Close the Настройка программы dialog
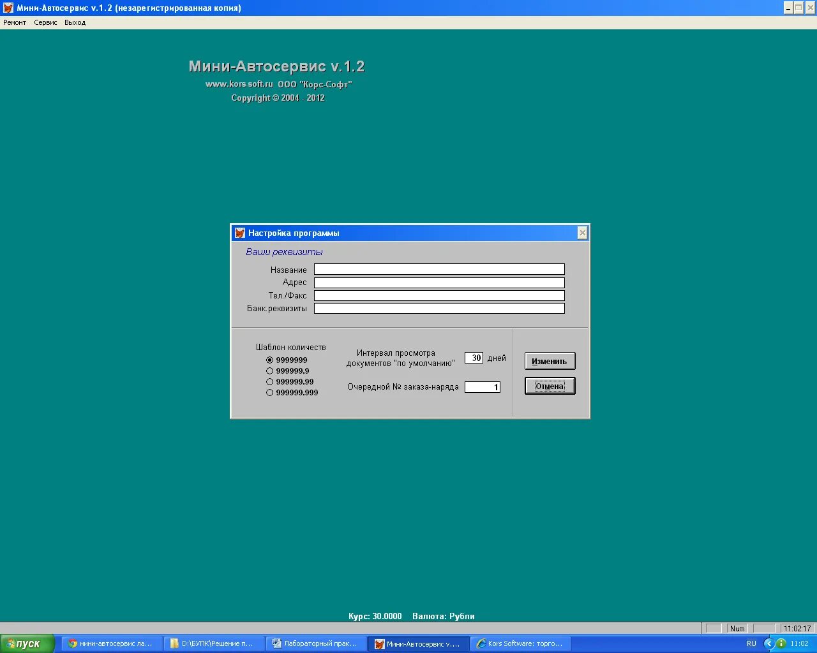This screenshot has height=653, width=817. [x=582, y=233]
